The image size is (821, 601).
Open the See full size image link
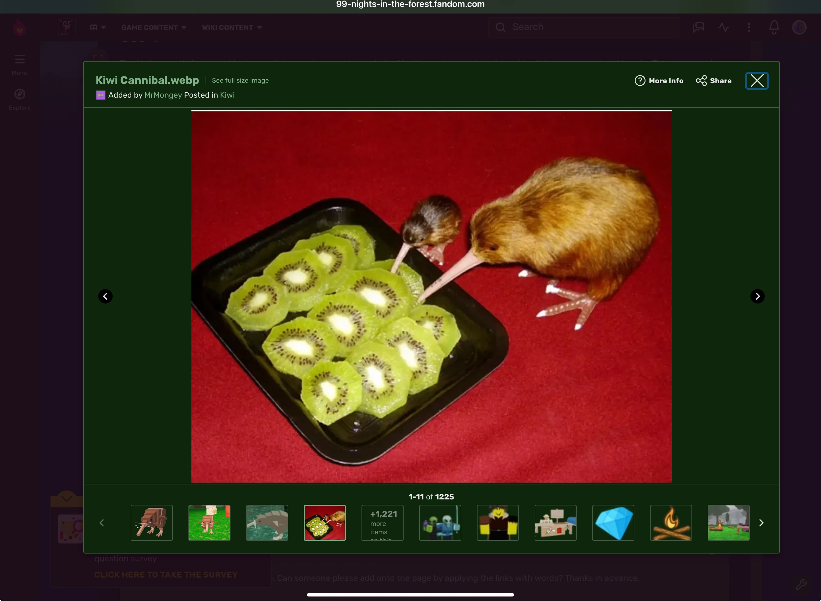point(240,81)
